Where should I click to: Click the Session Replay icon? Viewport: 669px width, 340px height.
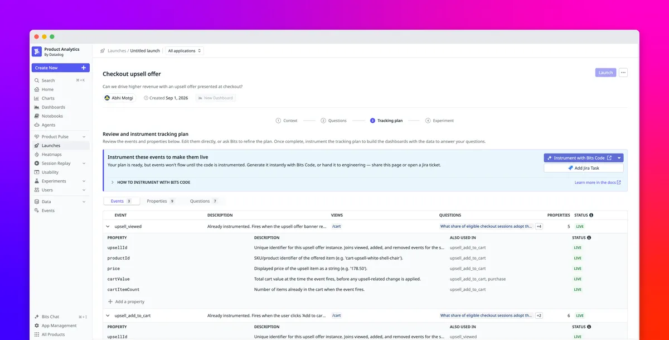(37, 164)
